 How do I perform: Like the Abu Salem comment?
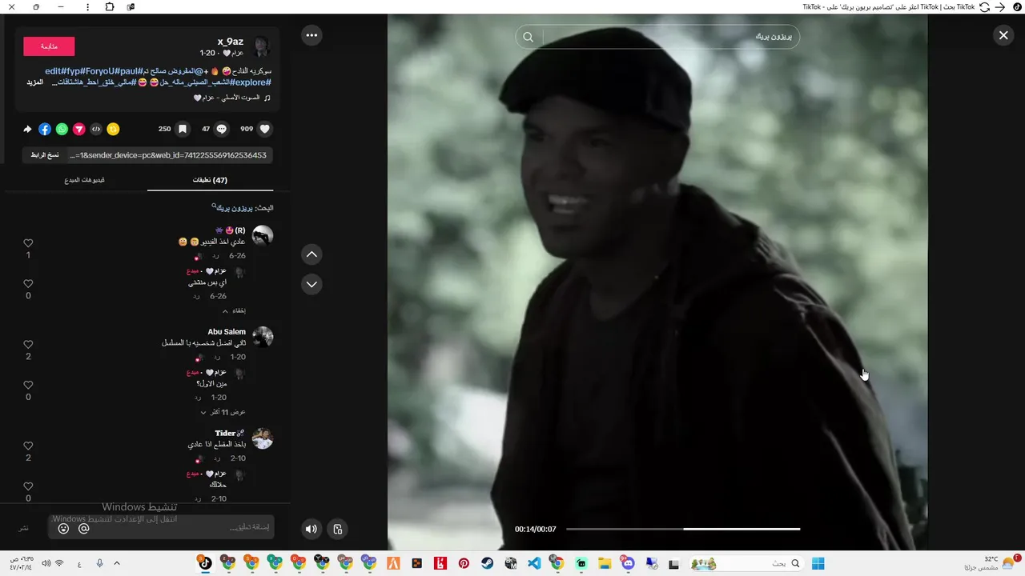click(x=28, y=345)
